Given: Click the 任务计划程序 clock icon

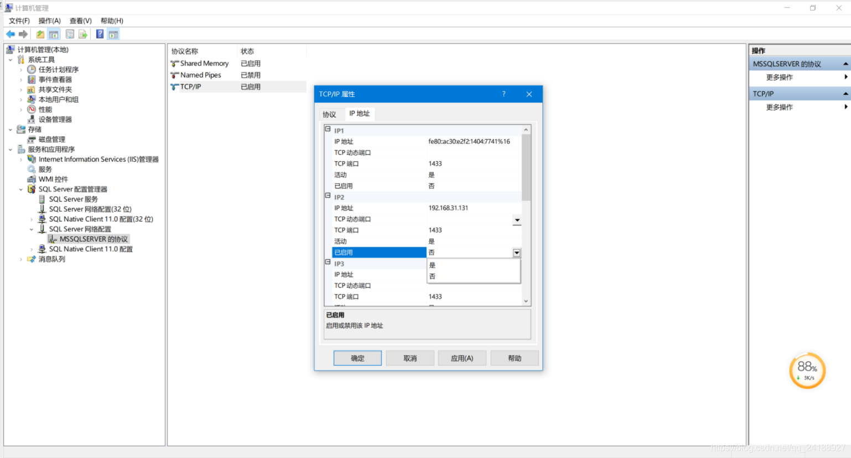Looking at the screenshot, I should 32,69.
